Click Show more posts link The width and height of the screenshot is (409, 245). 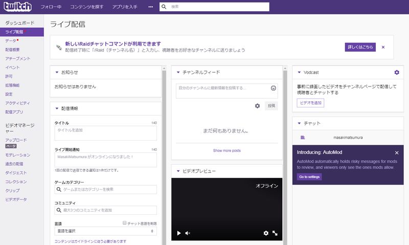tap(226, 150)
